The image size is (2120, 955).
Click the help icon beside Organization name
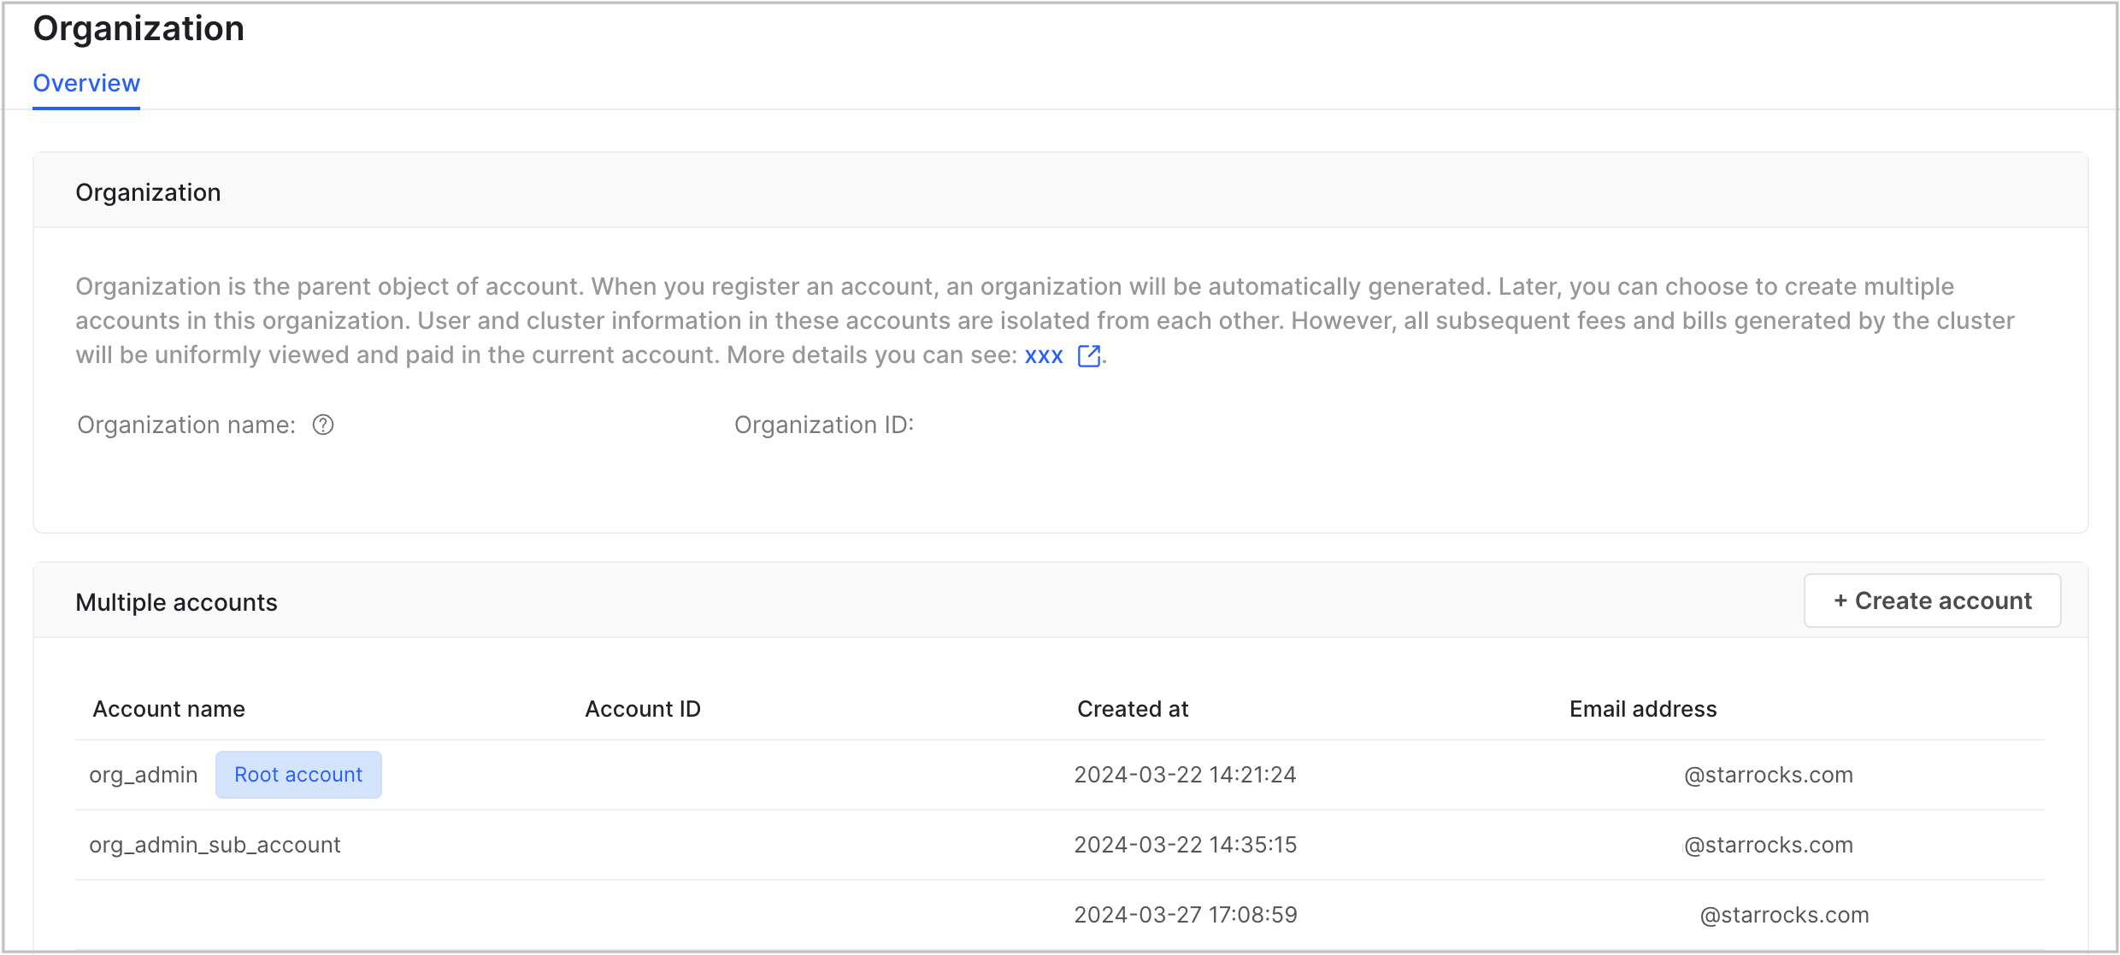click(323, 425)
